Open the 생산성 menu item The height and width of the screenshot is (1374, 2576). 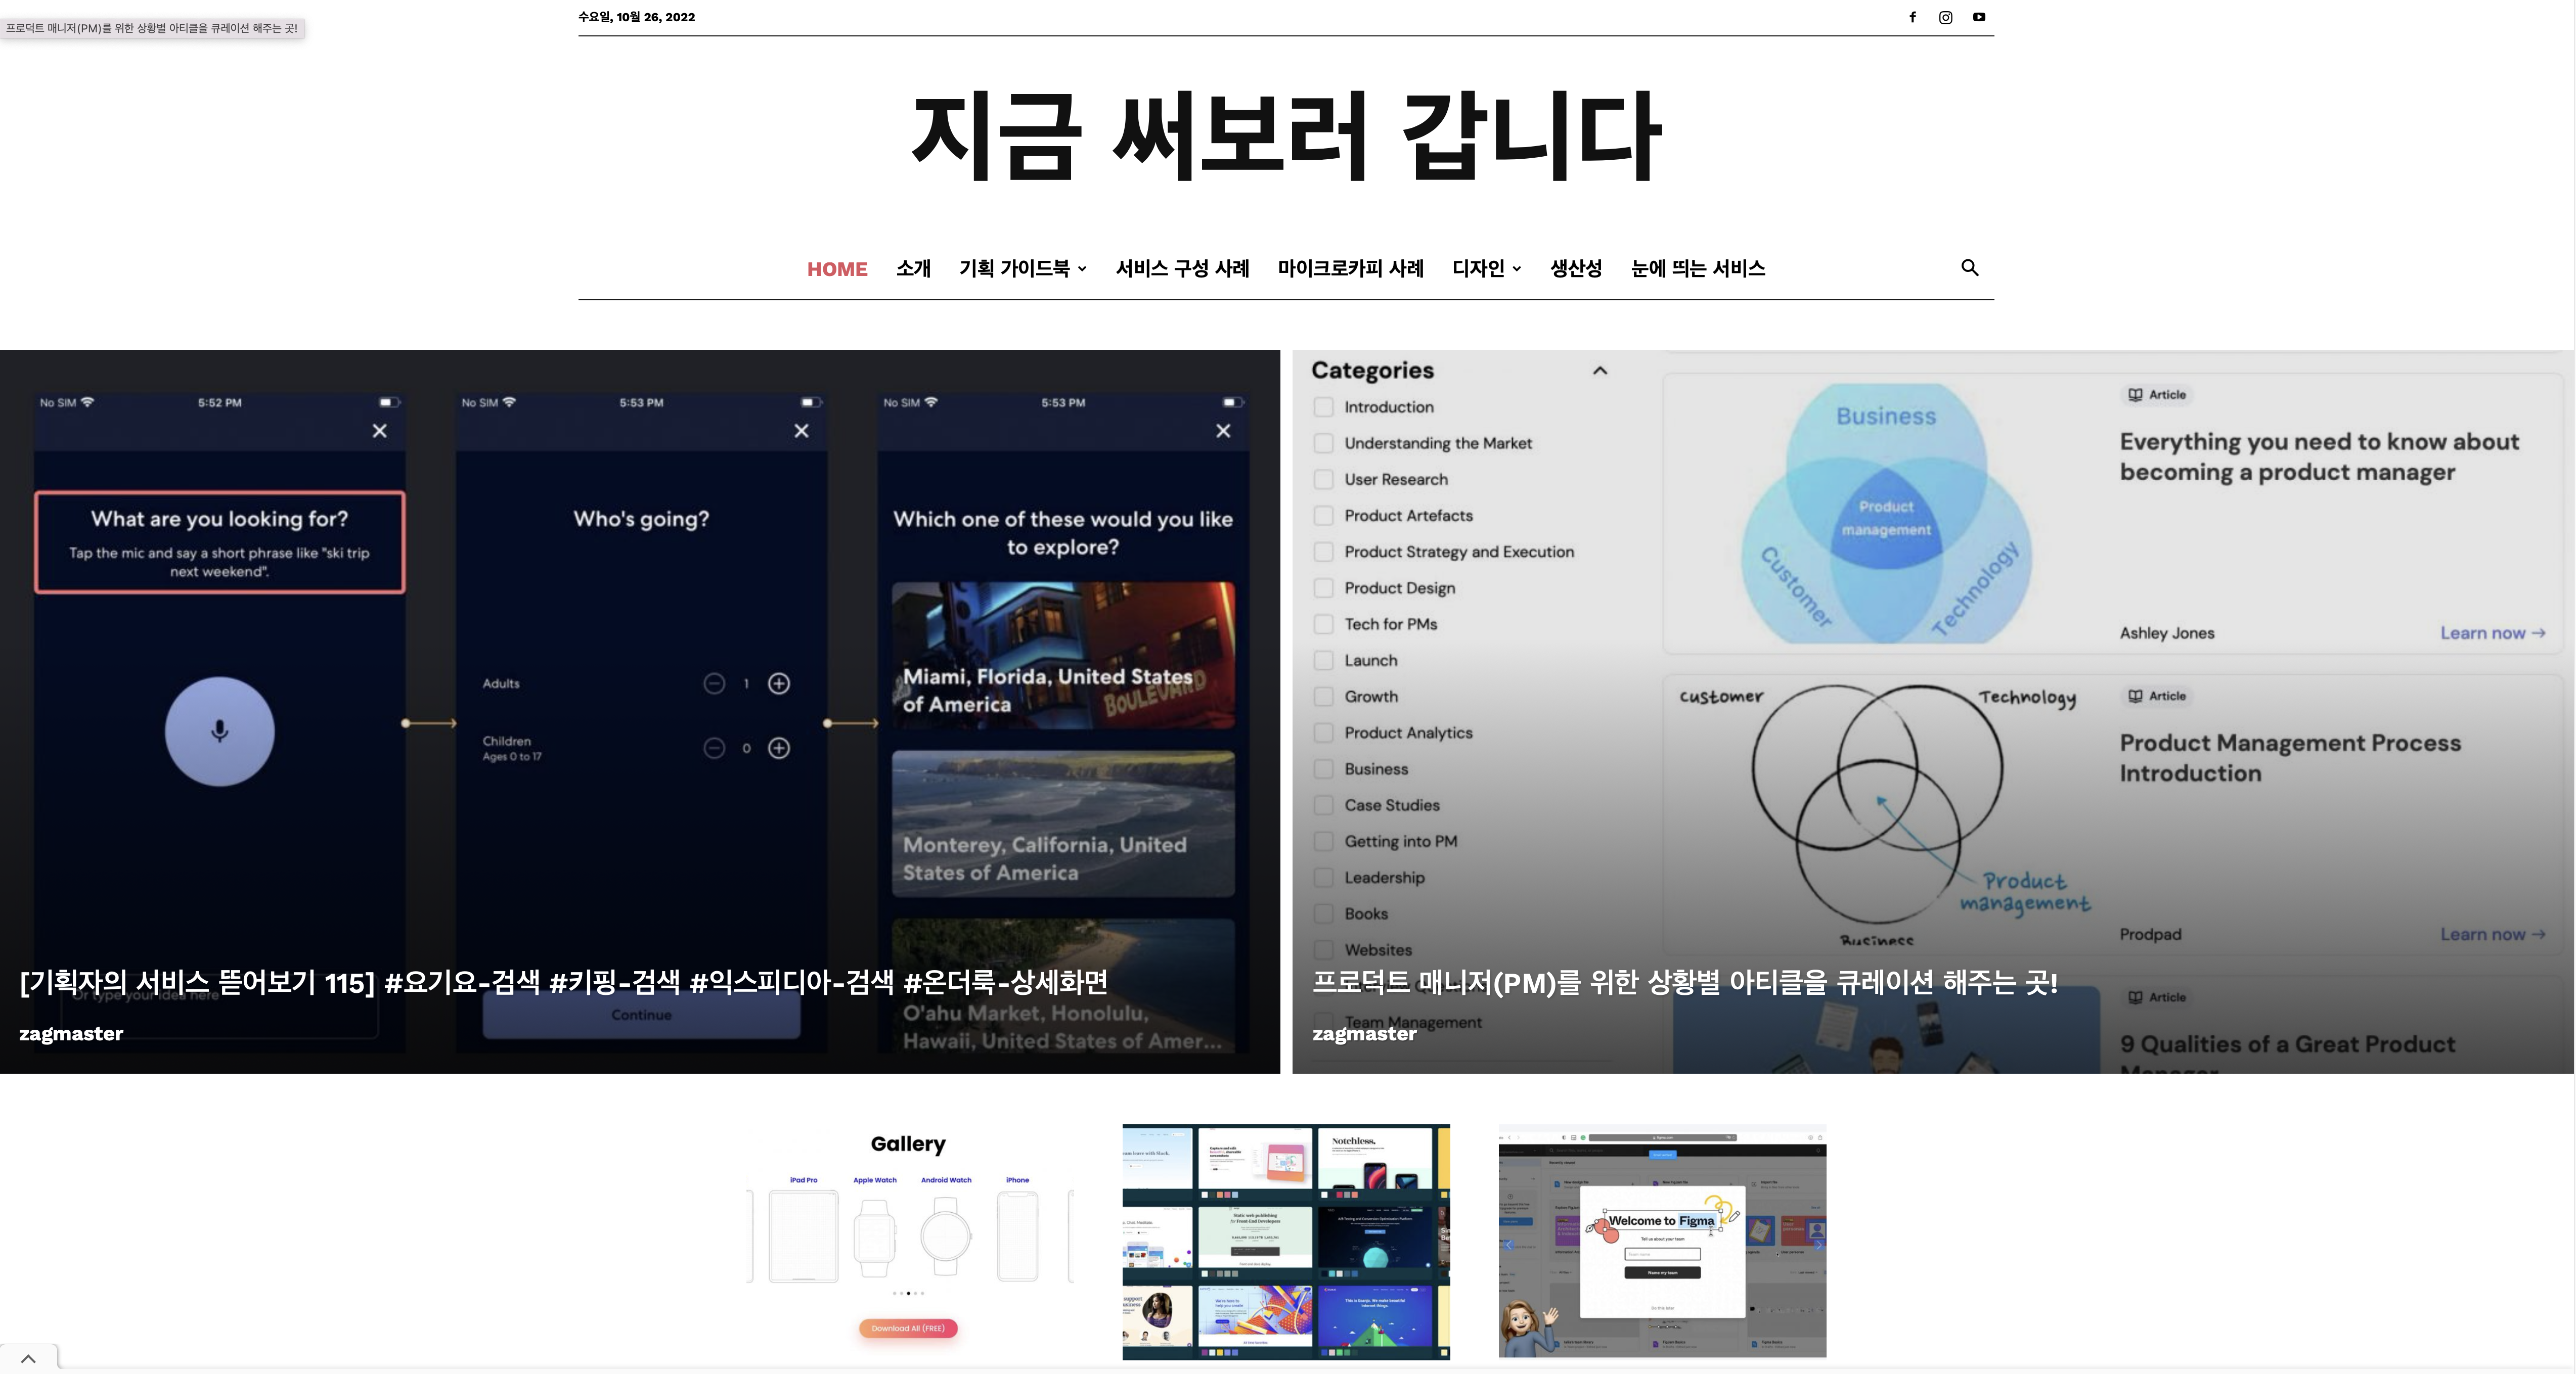(1576, 268)
